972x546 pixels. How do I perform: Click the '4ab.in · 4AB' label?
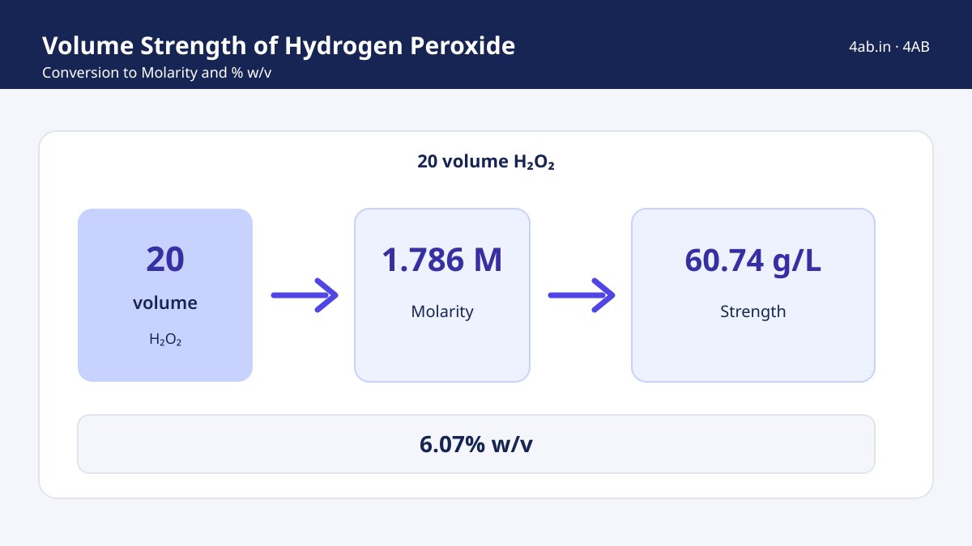click(889, 46)
